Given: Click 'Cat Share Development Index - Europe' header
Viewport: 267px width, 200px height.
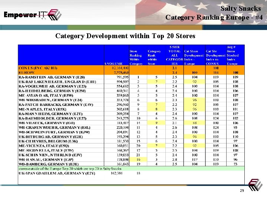Looking at the screenshot, I should tap(194, 57).
